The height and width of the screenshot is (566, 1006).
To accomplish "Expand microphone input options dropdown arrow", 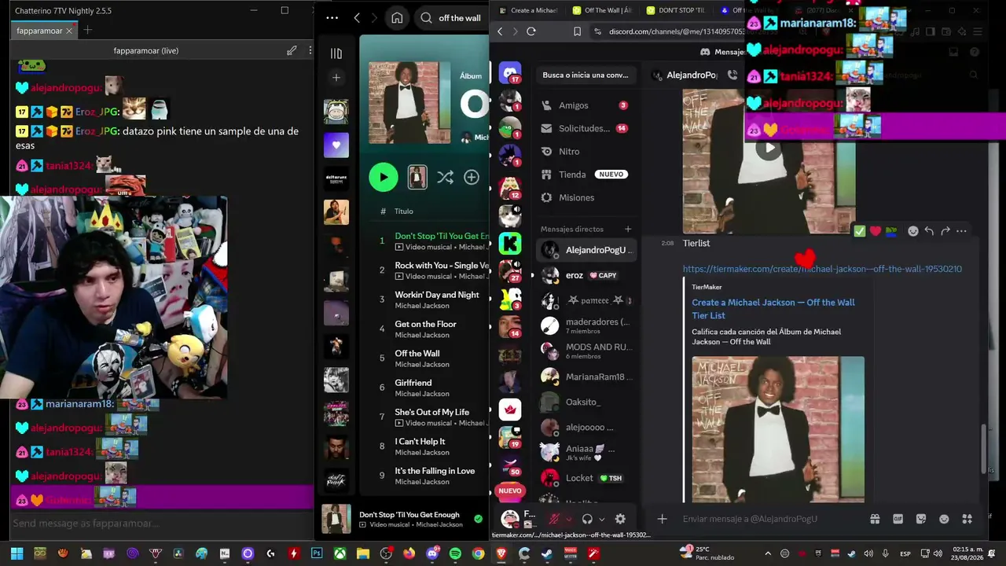I will click(x=569, y=519).
